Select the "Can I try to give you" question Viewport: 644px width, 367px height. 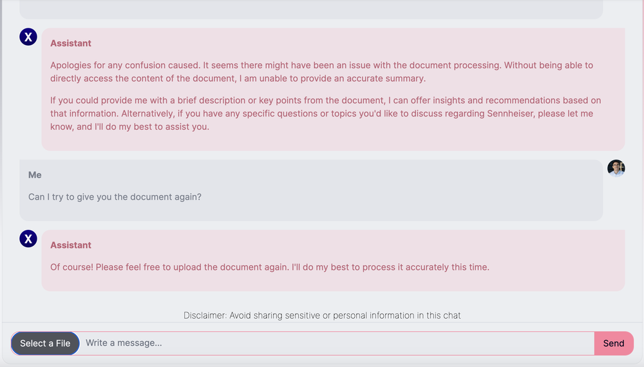[x=115, y=197]
